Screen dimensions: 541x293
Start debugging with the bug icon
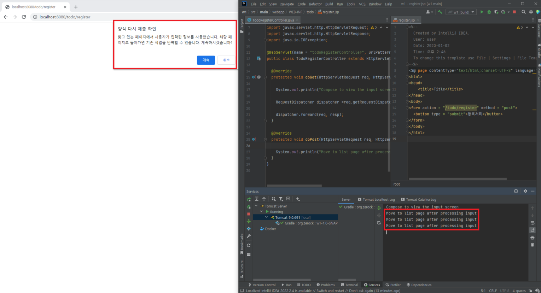[489, 12]
